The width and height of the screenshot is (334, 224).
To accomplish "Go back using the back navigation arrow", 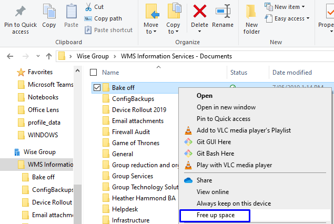I will click(x=10, y=56).
